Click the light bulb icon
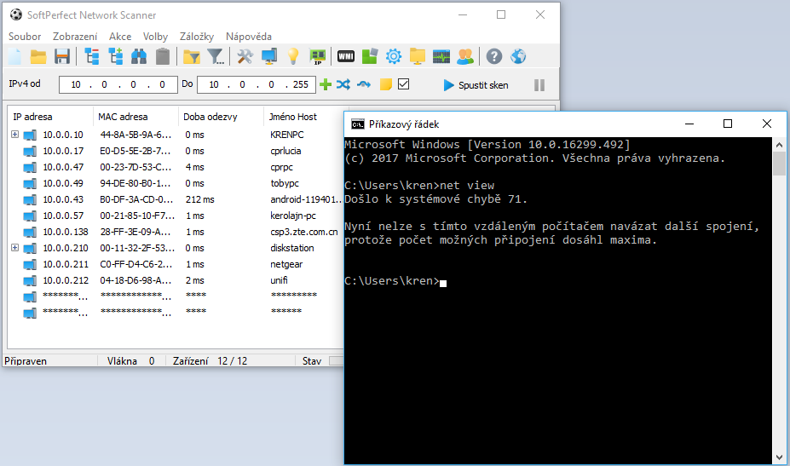 (x=293, y=56)
